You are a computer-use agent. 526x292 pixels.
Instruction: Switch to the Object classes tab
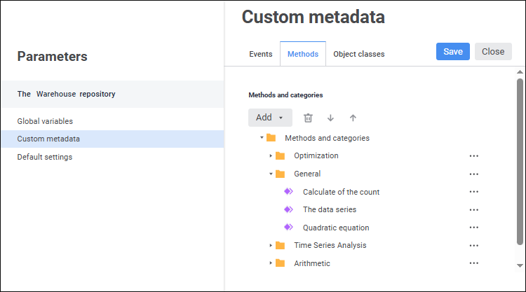[x=358, y=54]
